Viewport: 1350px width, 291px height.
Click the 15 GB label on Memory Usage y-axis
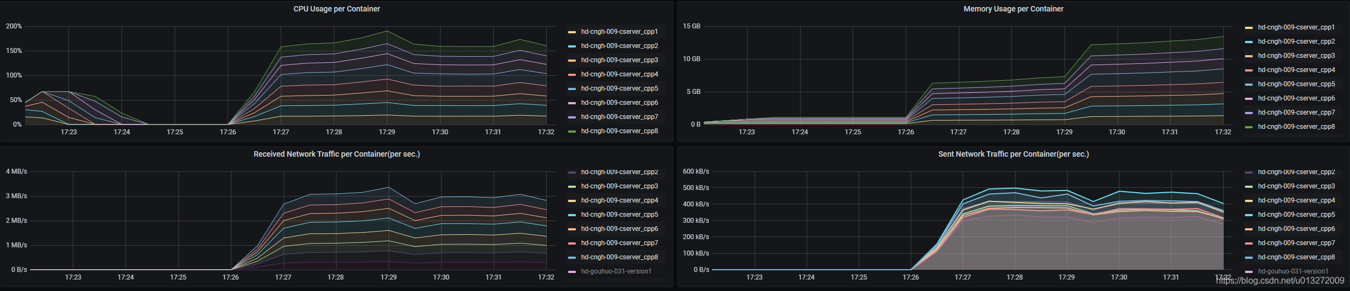692,26
